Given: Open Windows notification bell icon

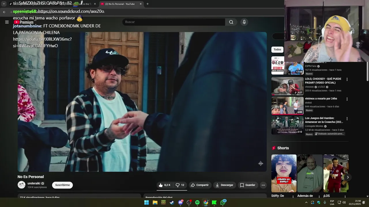Looking at the screenshot, I should pyautogui.click(x=364, y=202).
